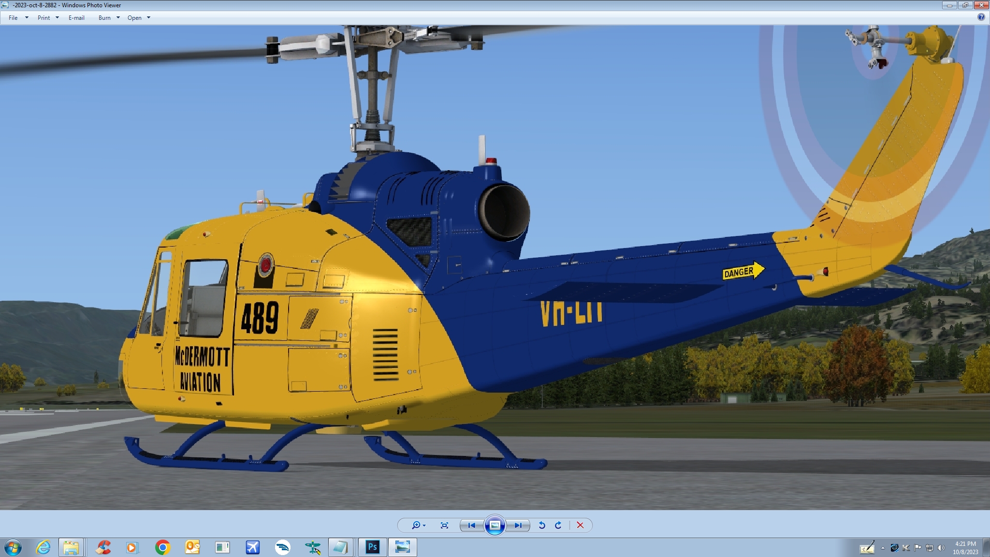The width and height of the screenshot is (990, 557).
Task: Open the Tablet PC Input Panel icon
Action: pyautogui.click(x=867, y=548)
